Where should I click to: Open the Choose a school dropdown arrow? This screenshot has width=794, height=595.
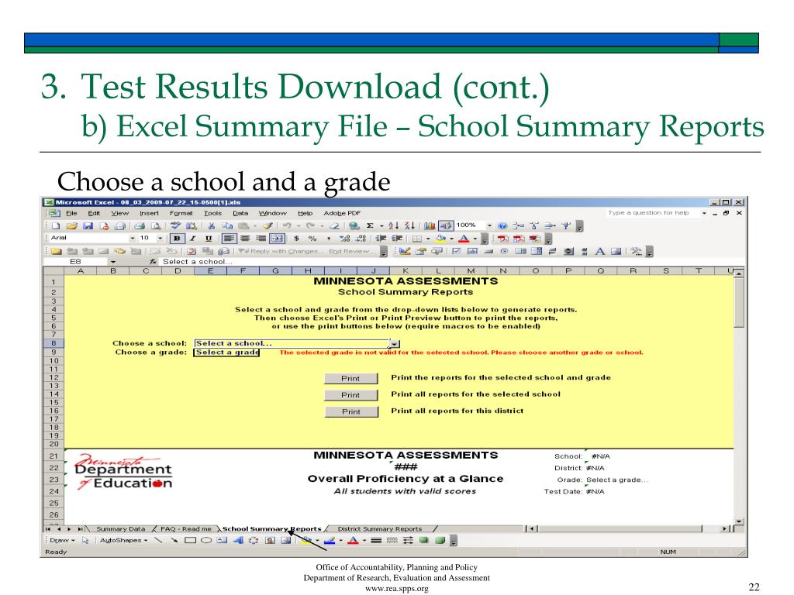(x=395, y=343)
